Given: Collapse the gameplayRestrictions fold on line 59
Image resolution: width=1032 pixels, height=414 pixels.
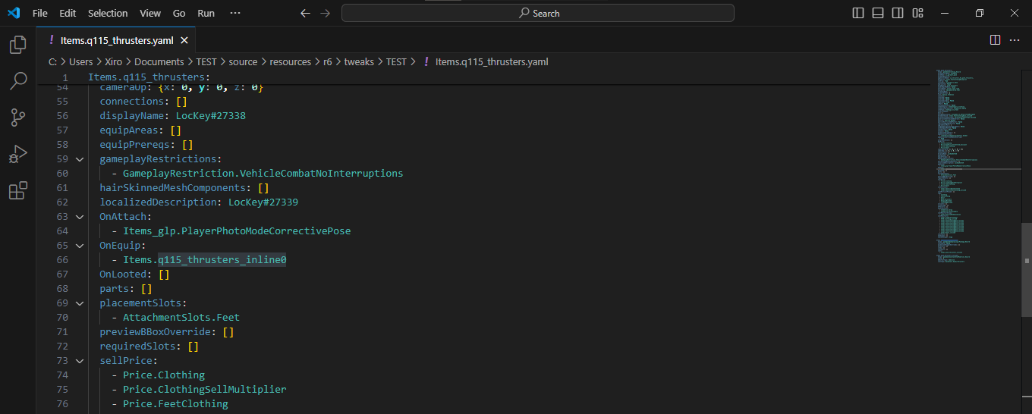Looking at the screenshot, I should pos(80,159).
